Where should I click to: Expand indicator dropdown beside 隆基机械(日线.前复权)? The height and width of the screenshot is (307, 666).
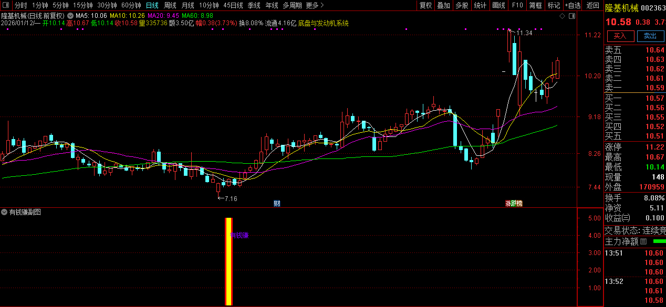pos(70,16)
